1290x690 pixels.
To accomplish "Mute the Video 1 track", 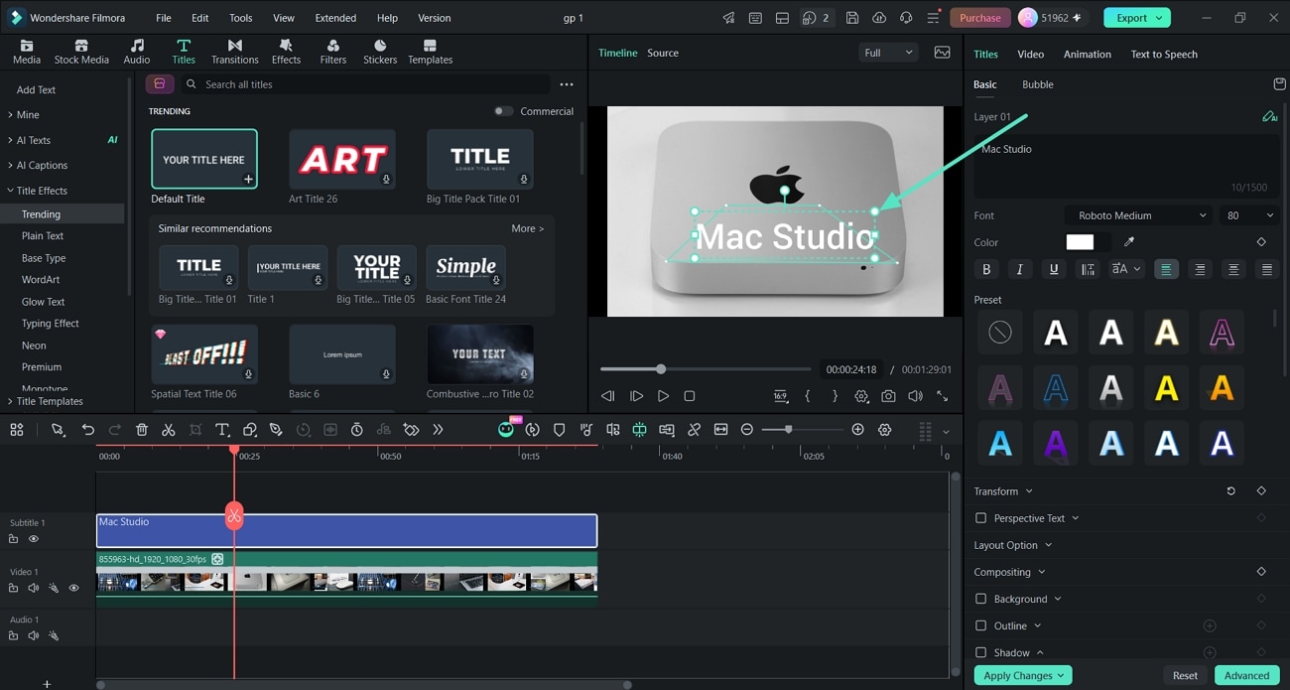I will click(34, 589).
